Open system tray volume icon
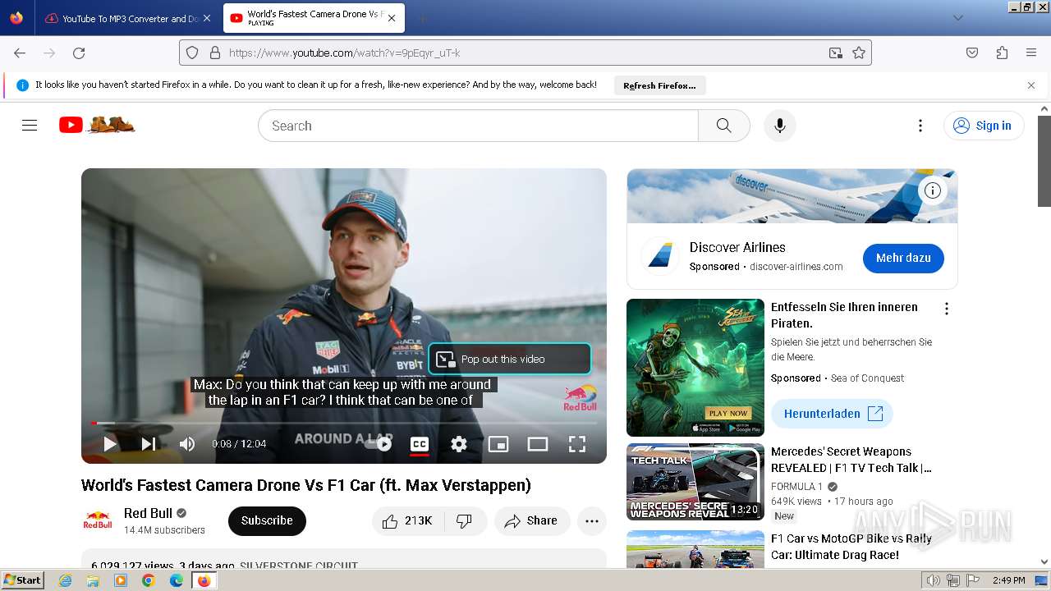 (934, 580)
